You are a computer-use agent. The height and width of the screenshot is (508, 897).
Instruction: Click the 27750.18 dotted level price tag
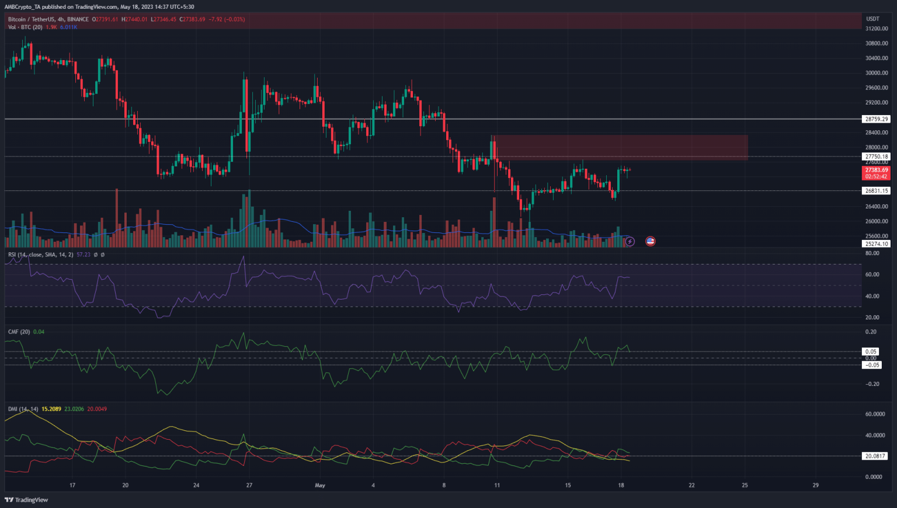[x=875, y=156]
